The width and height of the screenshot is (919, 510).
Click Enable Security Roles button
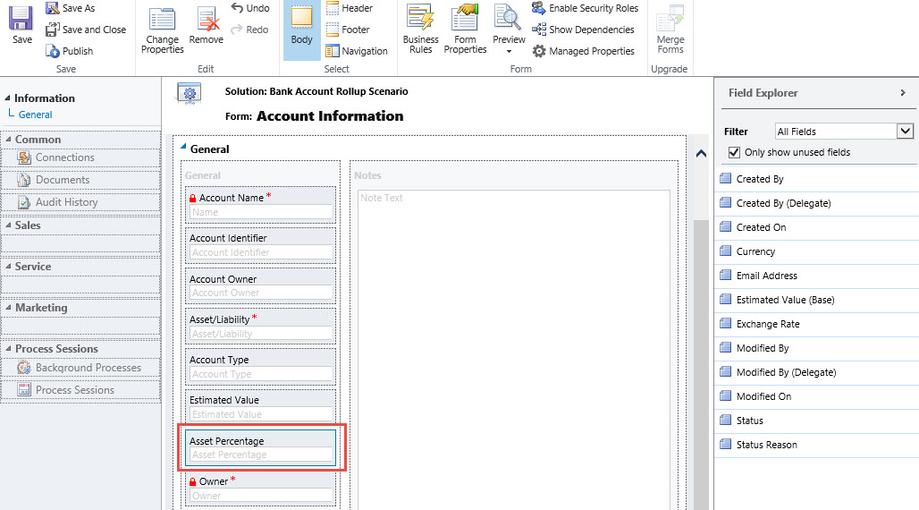pos(586,8)
